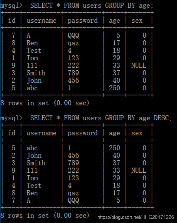The image size is (177, 223).
Task: Click age '17' in the first result table
Action: coord(116,43)
